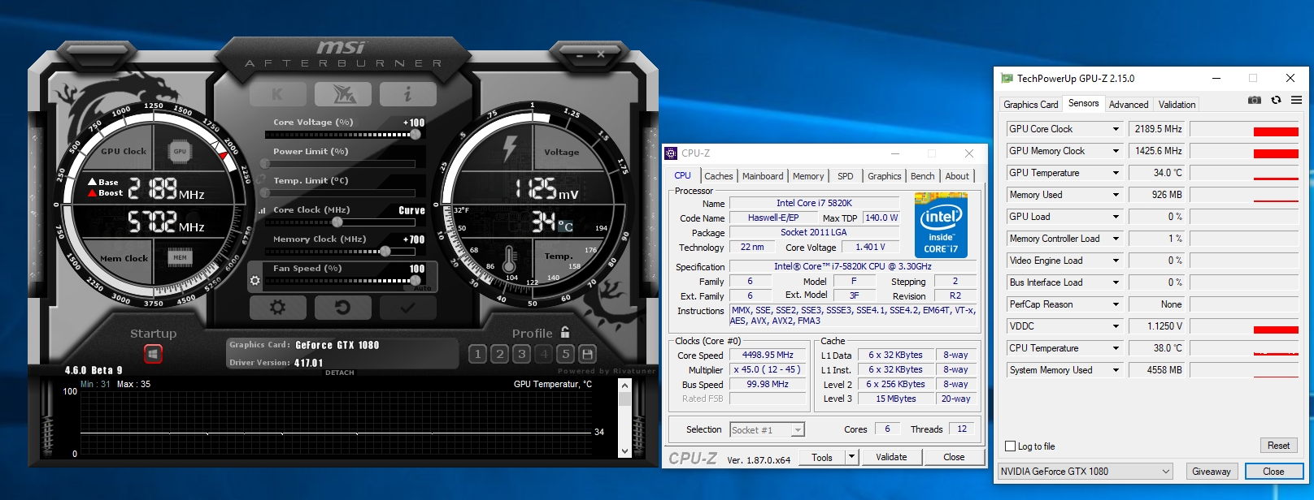This screenshot has height=500, width=1314.
Task: Switch to the Mainboard tab in CPU-Z
Action: (x=763, y=176)
